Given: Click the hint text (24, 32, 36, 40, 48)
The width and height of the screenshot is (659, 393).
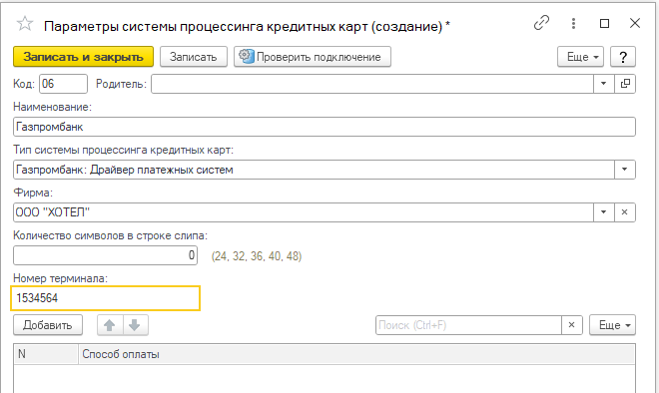Looking at the screenshot, I should [x=257, y=256].
